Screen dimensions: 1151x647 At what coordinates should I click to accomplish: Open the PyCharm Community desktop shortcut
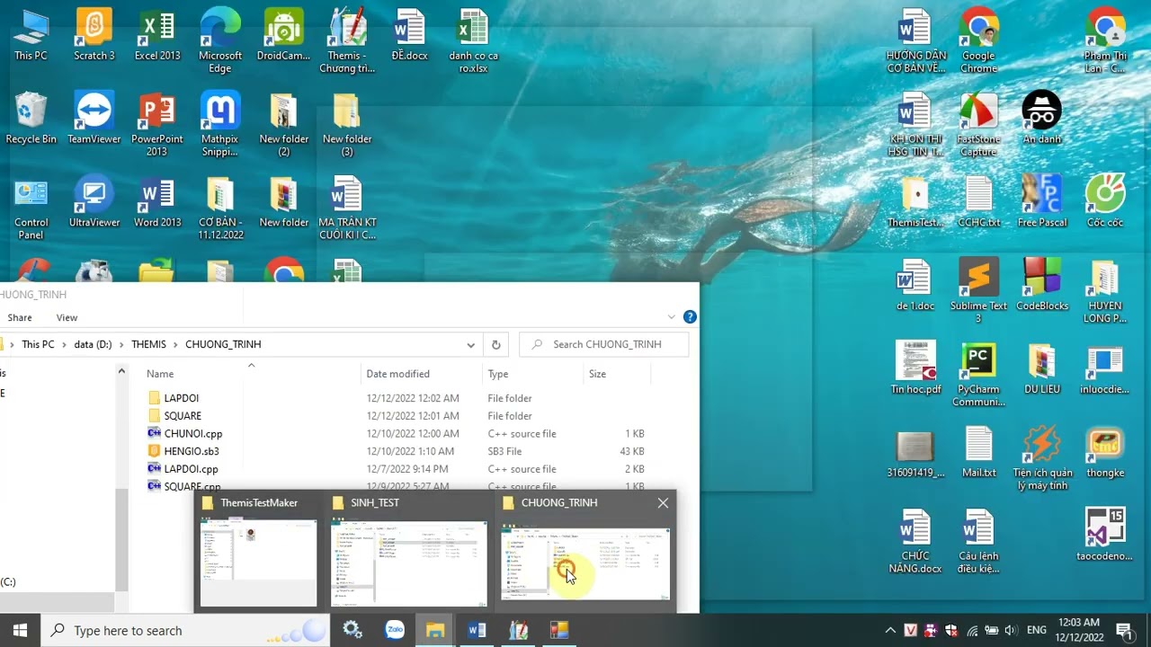pos(978,375)
